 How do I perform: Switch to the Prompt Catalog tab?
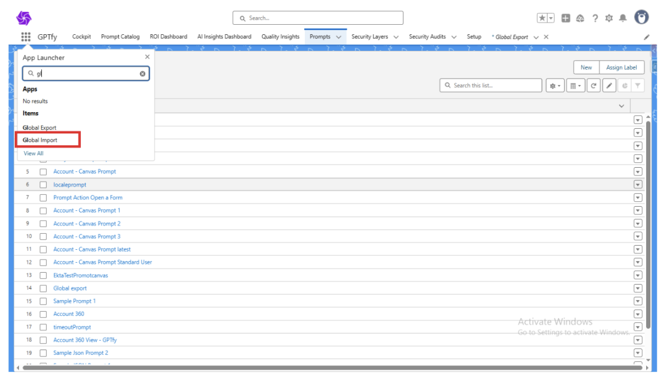click(120, 37)
